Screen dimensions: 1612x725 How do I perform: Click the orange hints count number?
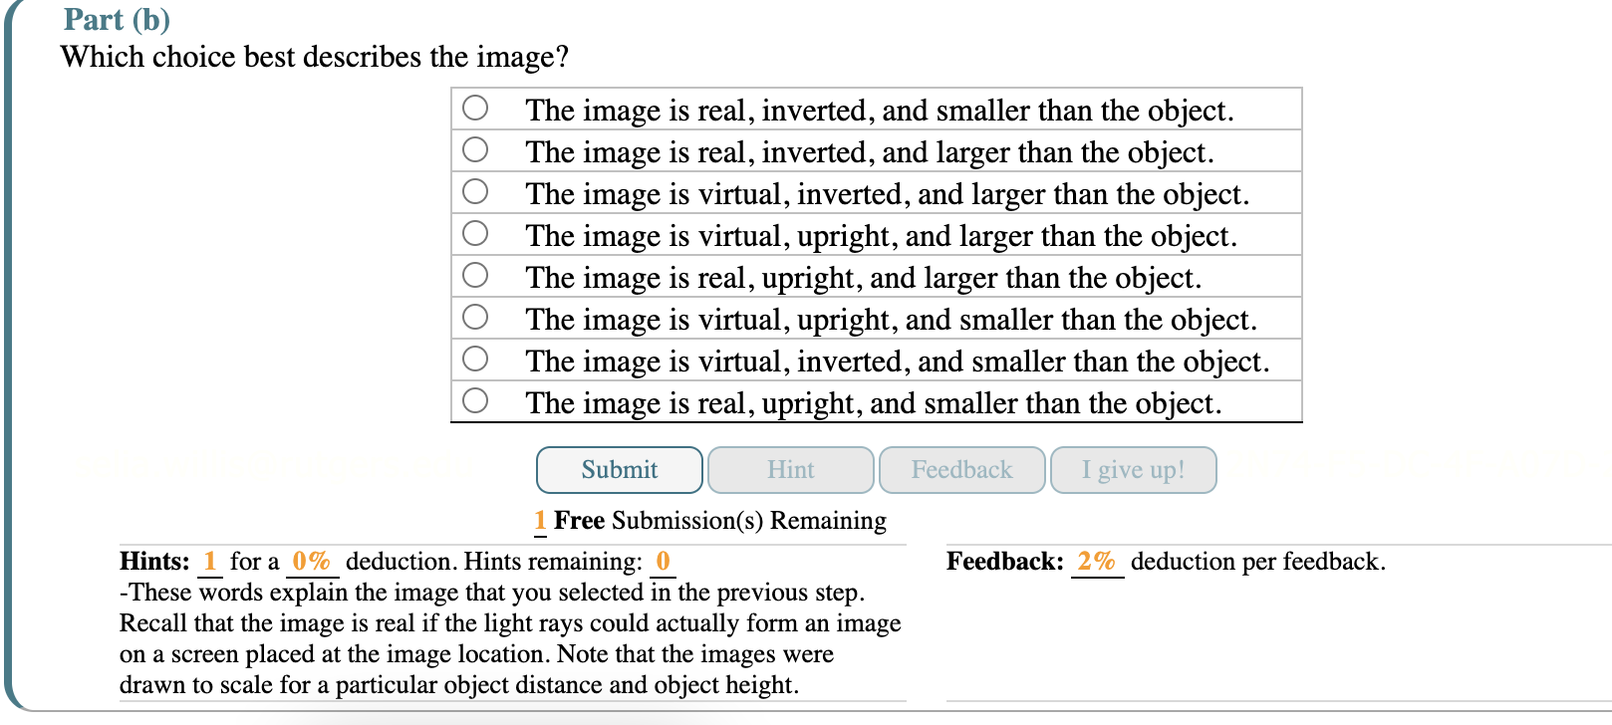(210, 561)
